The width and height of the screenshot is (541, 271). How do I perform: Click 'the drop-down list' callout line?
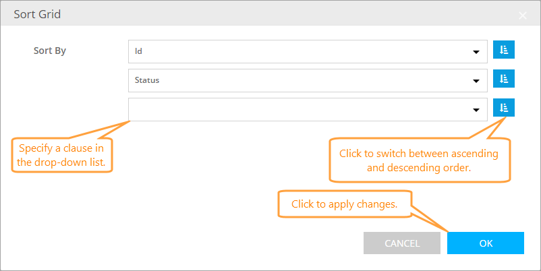point(61,162)
